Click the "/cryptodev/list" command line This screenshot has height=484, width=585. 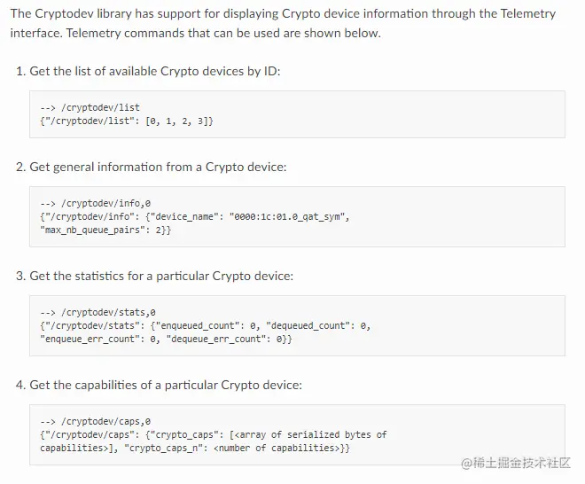tap(90, 107)
